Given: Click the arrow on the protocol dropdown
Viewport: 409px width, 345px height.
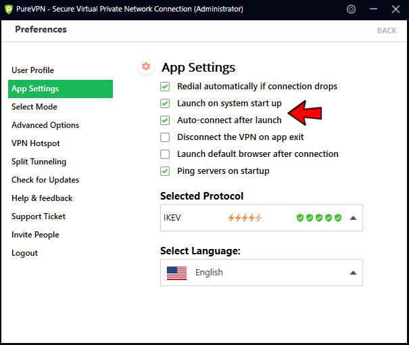Looking at the screenshot, I should point(353,218).
